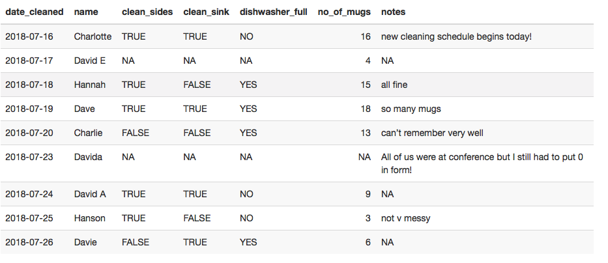The width and height of the screenshot is (608, 263).
Task: Click the 'not v messy' note
Action: 405,218
